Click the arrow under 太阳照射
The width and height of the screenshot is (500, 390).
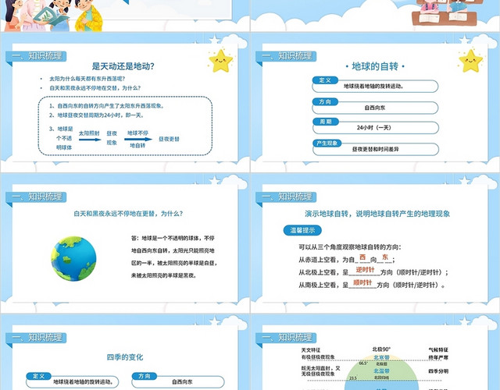click(x=90, y=140)
